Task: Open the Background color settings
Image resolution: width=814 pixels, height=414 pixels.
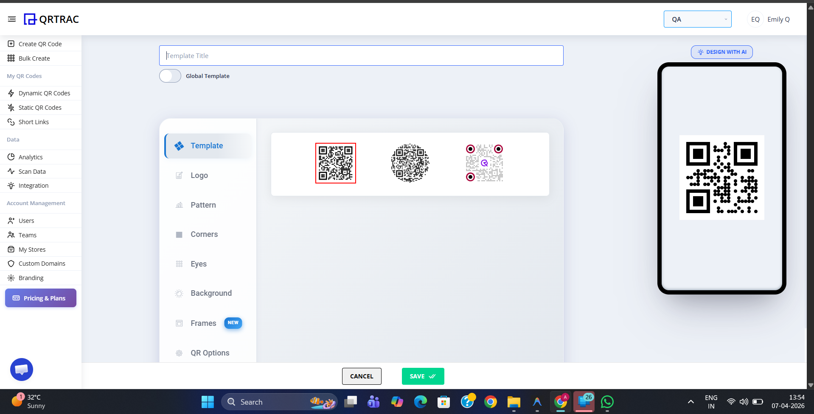Action: (x=211, y=293)
